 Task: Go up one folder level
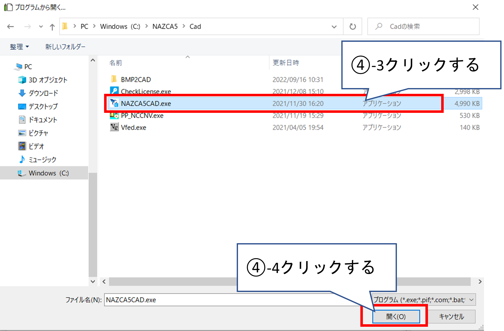pyautogui.click(x=52, y=27)
